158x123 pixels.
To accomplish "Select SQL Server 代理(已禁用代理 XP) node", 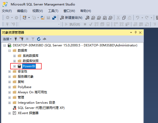I will pyautogui.click(x=41, y=108).
